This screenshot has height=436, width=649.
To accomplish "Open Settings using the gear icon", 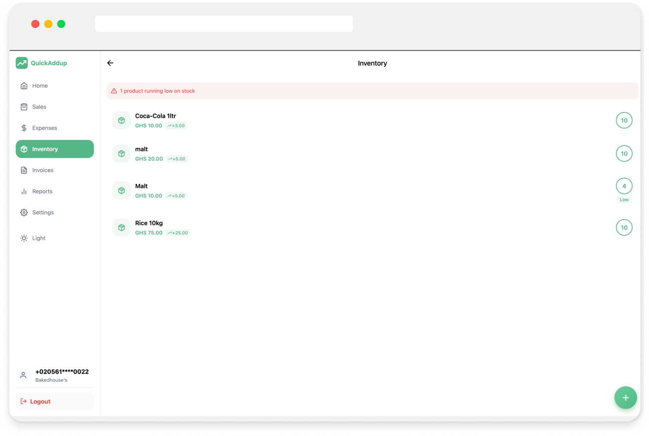I will [x=23, y=212].
